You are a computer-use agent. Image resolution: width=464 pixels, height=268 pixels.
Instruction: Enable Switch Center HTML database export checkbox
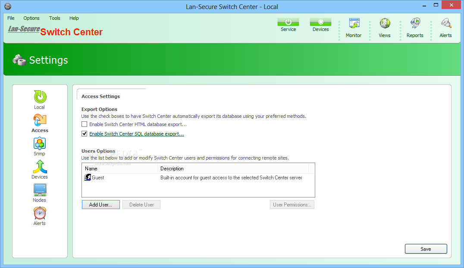click(85, 124)
